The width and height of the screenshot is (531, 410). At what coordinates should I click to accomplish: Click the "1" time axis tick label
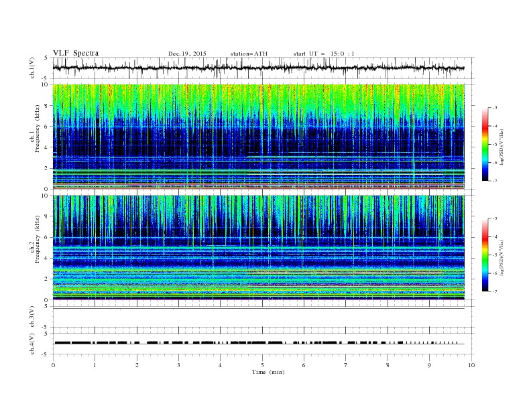click(95, 365)
